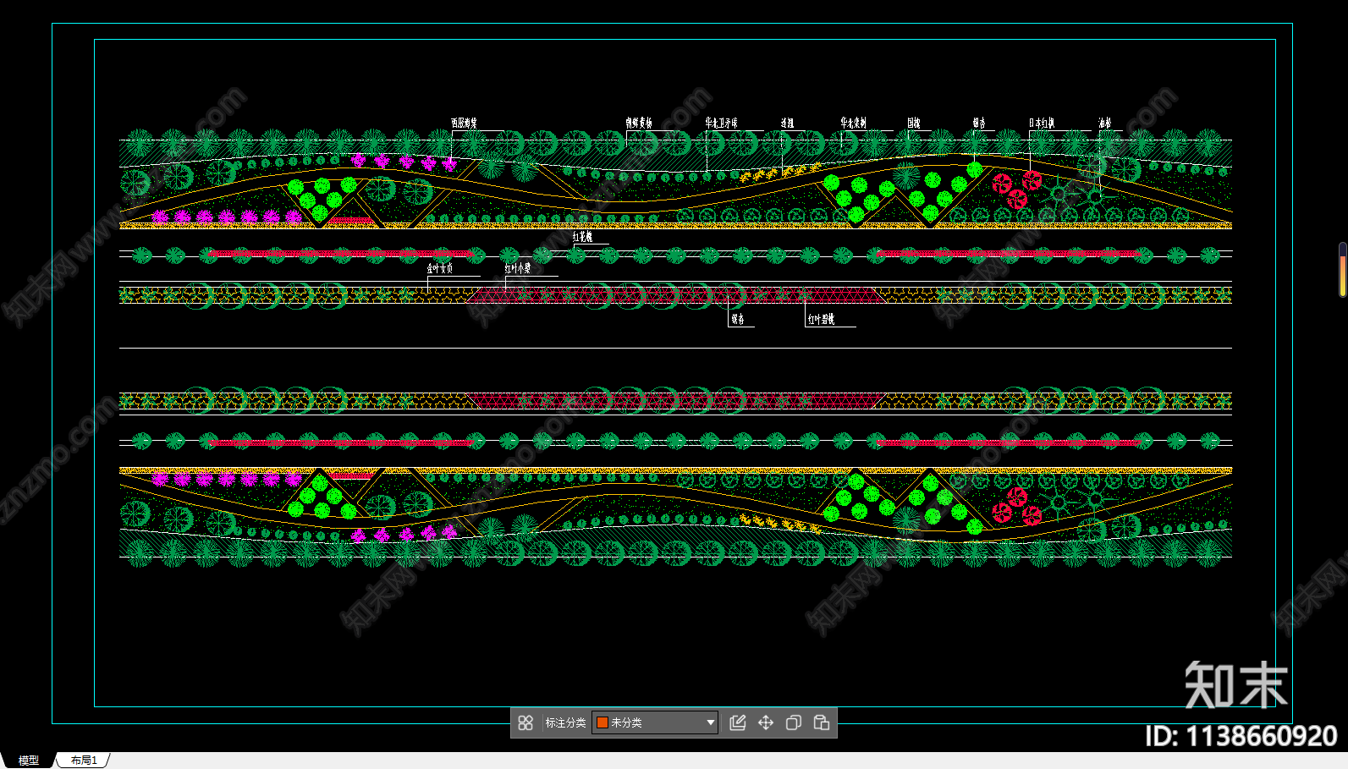
Task: Click the 红叶碧桃 label below hedge strip
Action: pos(821,319)
